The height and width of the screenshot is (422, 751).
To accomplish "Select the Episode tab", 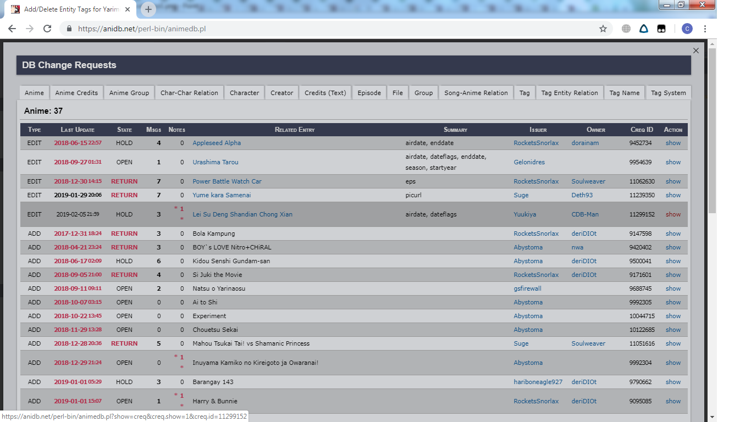I will pos(369,93).
